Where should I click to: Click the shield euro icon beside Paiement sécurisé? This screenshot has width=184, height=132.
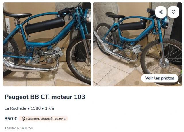23,119
